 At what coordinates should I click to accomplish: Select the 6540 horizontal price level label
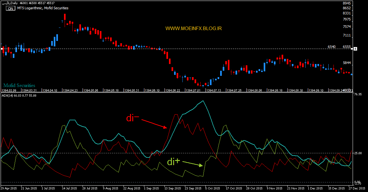(331, 47)
